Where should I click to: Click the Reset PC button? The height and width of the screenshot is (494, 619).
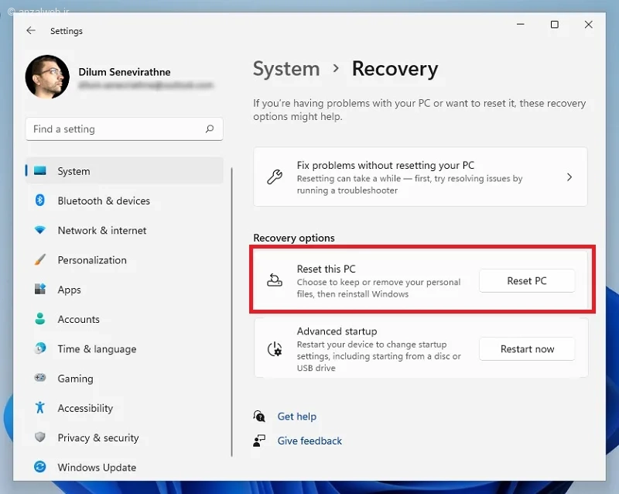click(x=527, y=280)
